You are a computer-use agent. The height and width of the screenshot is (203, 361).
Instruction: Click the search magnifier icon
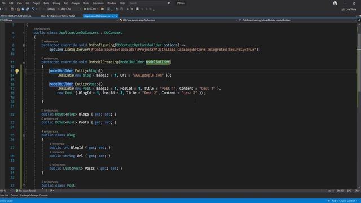(x=169, y=3)
